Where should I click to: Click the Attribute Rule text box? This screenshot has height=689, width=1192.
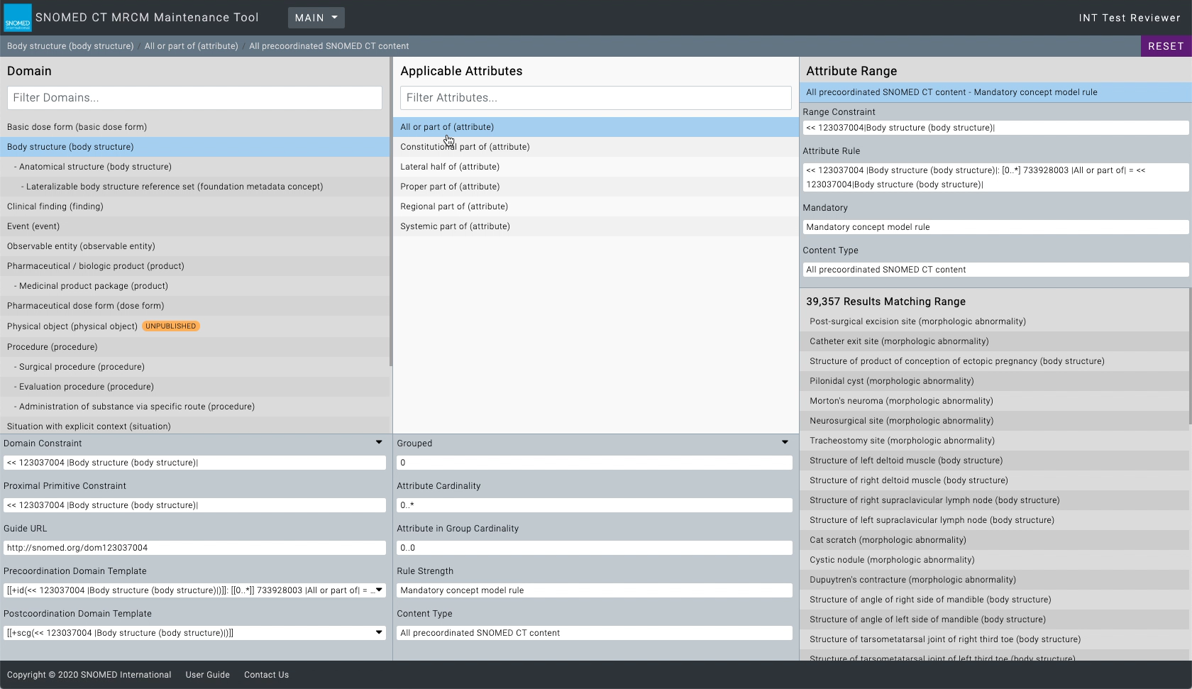point(995,177)
